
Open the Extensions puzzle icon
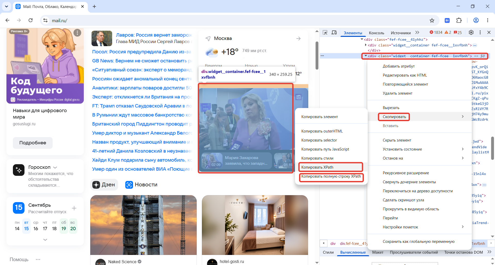point(459,20)
